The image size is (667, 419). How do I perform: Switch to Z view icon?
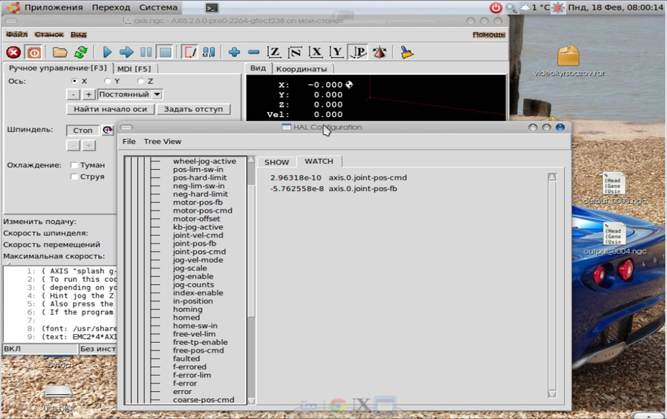[x=274, y=52]
